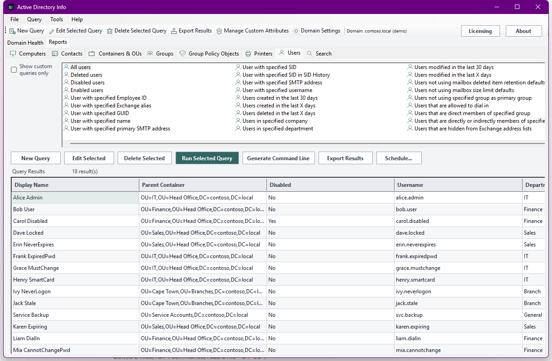Open the File menu
The height and width of the screenshot is (361, 552).
click(14, 19)
